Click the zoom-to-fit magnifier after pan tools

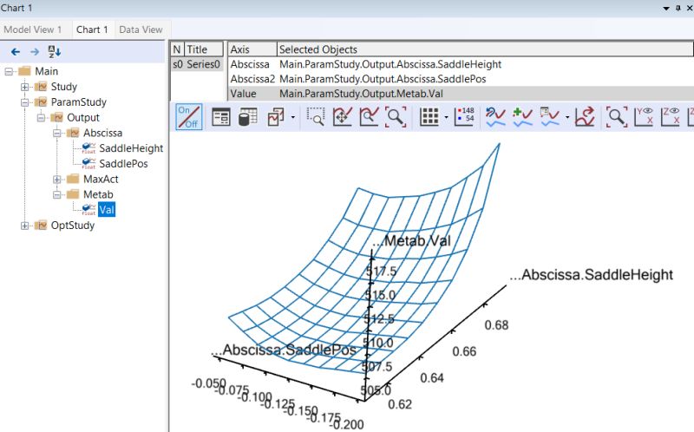click(x=396, y=117)
